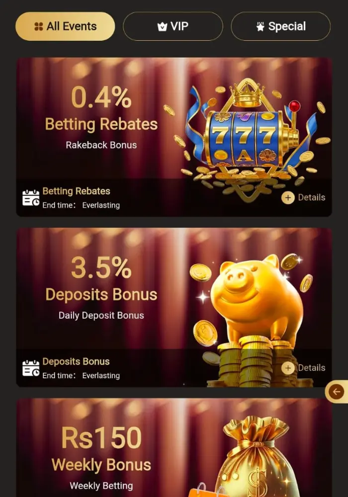Click the calendar icon beside Betting Rebates
The width and height of the screenshot is (348, 497).
coord(31,198)
